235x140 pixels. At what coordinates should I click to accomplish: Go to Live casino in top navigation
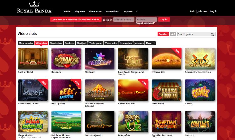click(95, 11)
